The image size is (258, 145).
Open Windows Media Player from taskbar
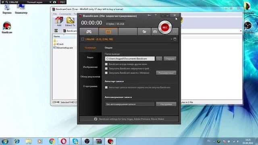tap(40, 141)
